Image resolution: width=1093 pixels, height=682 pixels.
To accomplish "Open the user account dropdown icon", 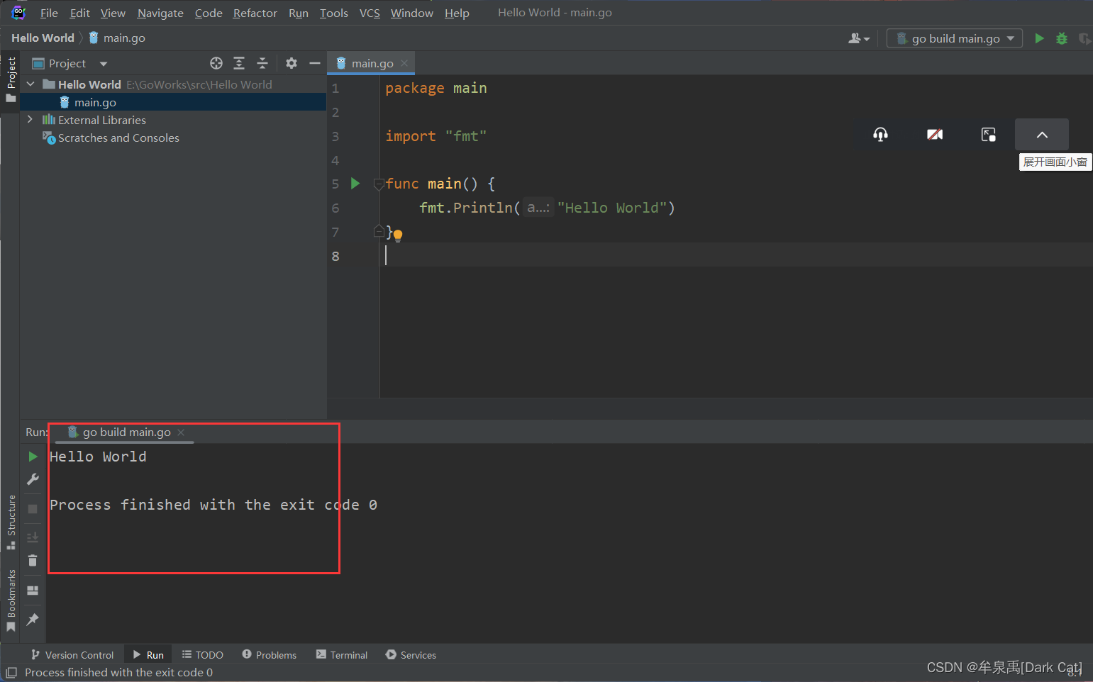I will [859, 38].
